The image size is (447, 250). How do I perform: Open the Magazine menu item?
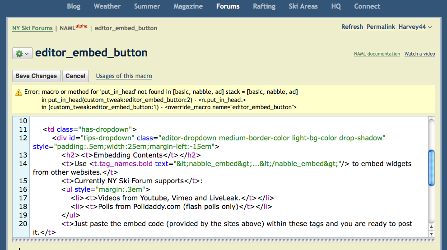coord(188,6)
